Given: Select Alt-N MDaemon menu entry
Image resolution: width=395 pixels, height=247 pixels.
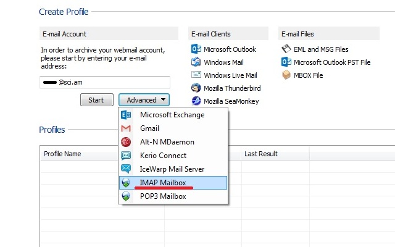Looking at the screenshot, I should (173, 142).
